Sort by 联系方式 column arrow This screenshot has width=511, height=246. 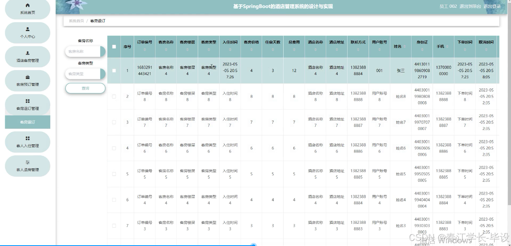click(x=358, y=50)
